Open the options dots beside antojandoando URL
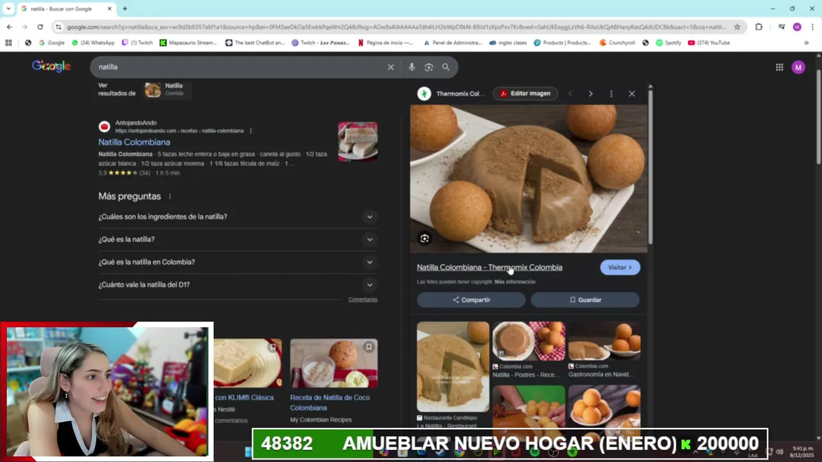This screenshot has width=822, height=462. (250, 131)
